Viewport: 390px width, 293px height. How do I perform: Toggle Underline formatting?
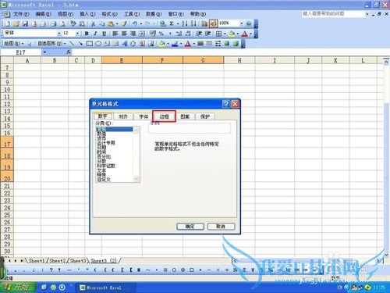pyautogui.click(x=105, y=34)
